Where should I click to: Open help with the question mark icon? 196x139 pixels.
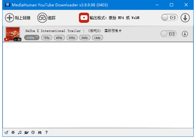pos(46,132)
